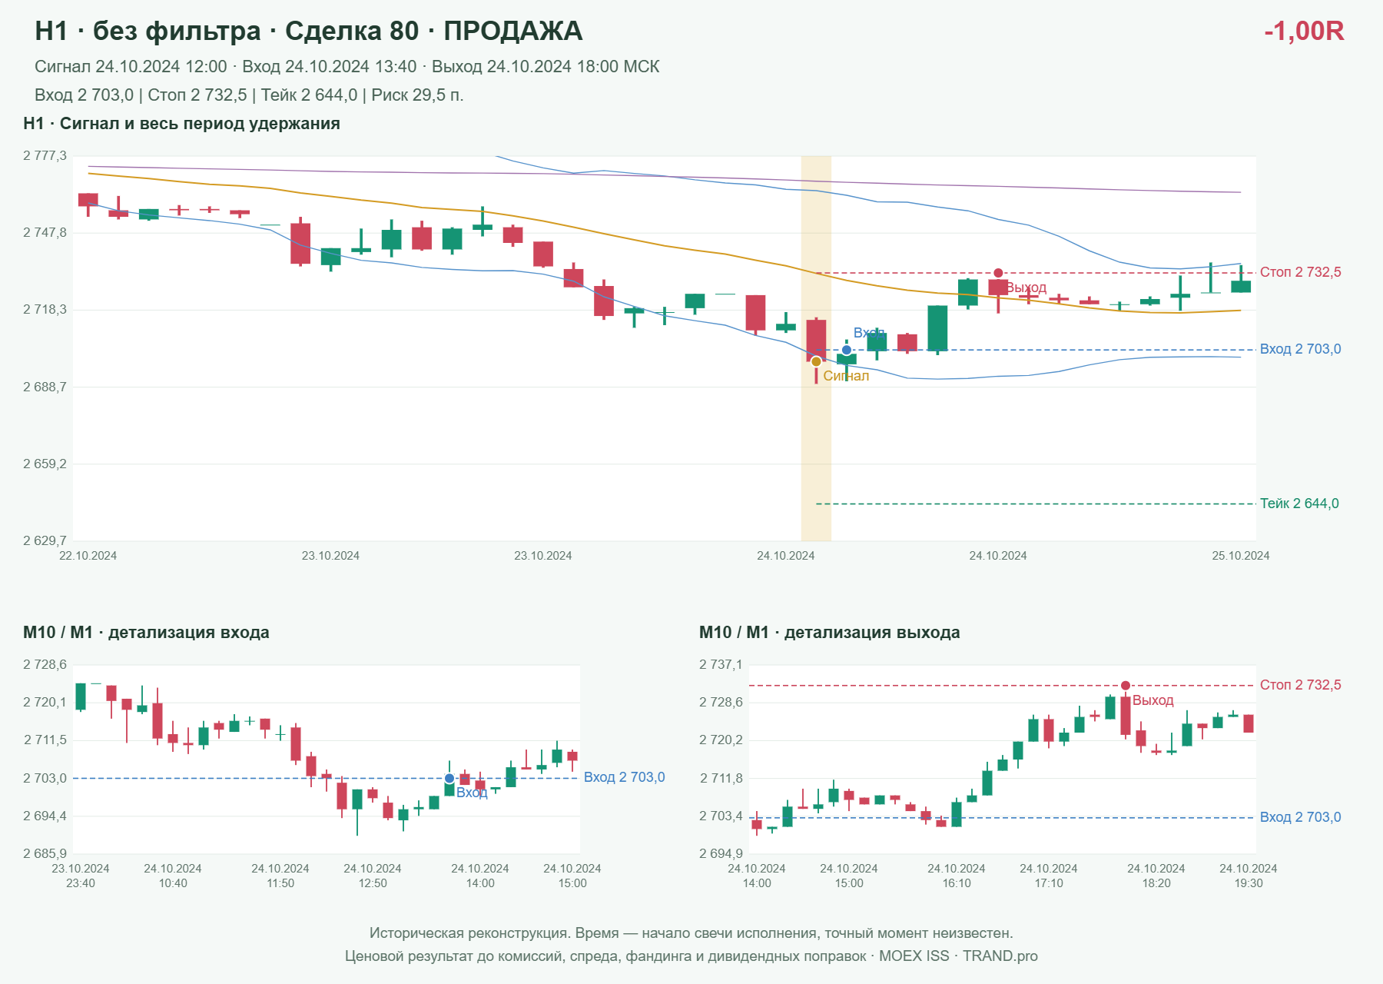1383x984 pixels.
Task: Click the '2 685,9' axis value in entry chart
Action: (x=45, y=853)
